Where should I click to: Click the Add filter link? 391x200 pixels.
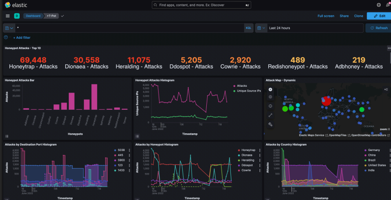[x=22, y=37]
